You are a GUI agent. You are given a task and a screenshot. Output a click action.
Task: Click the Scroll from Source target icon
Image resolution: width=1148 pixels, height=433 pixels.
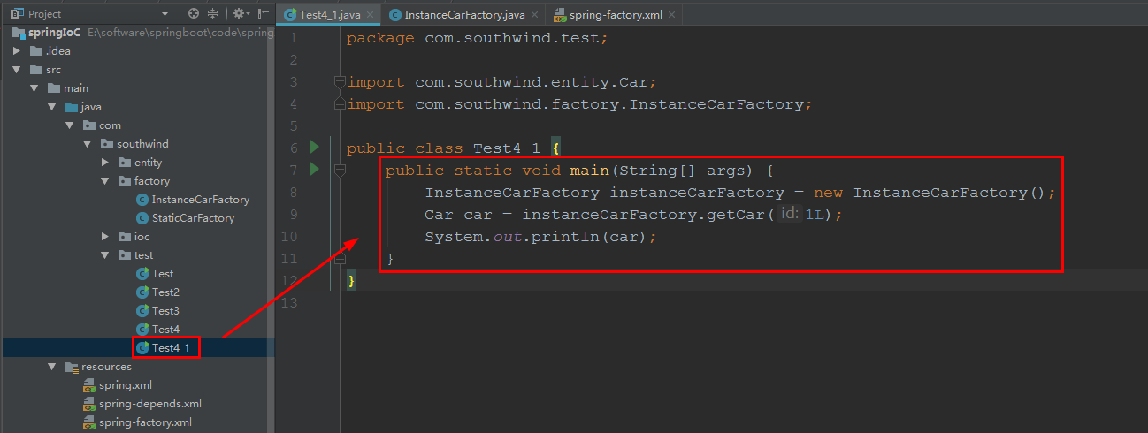pos(194,14)
